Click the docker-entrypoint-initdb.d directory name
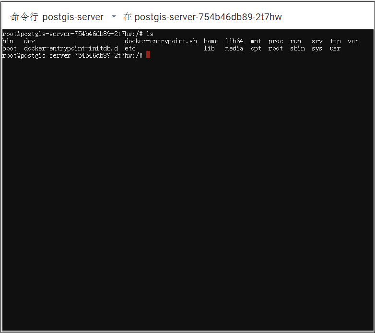 71,49
